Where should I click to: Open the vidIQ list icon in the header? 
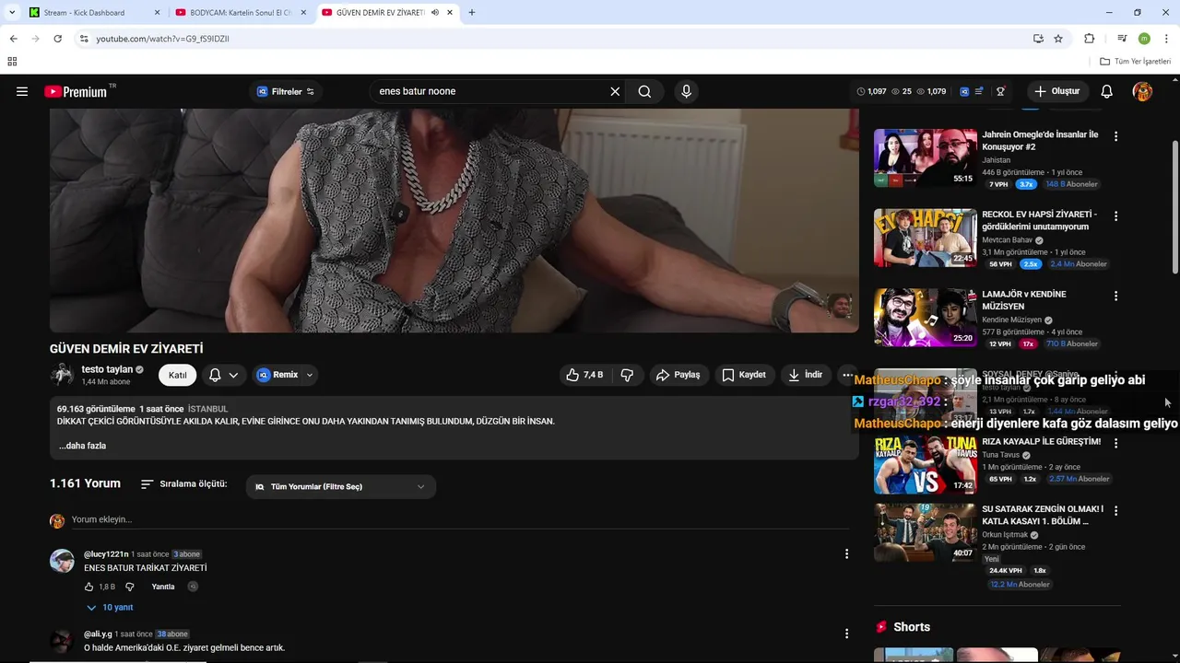pyautogui.click(x=979, y=91)
